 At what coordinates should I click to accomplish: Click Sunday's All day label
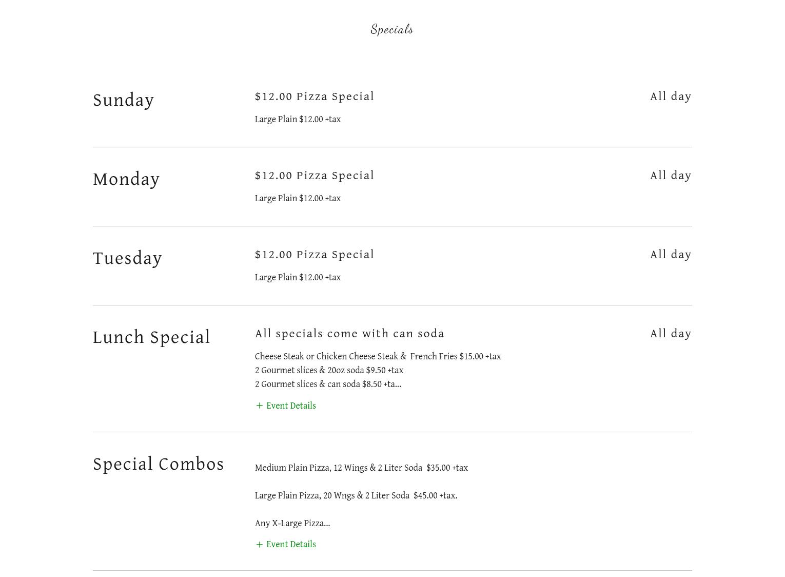pyautogui.click(x=671, y=97)
